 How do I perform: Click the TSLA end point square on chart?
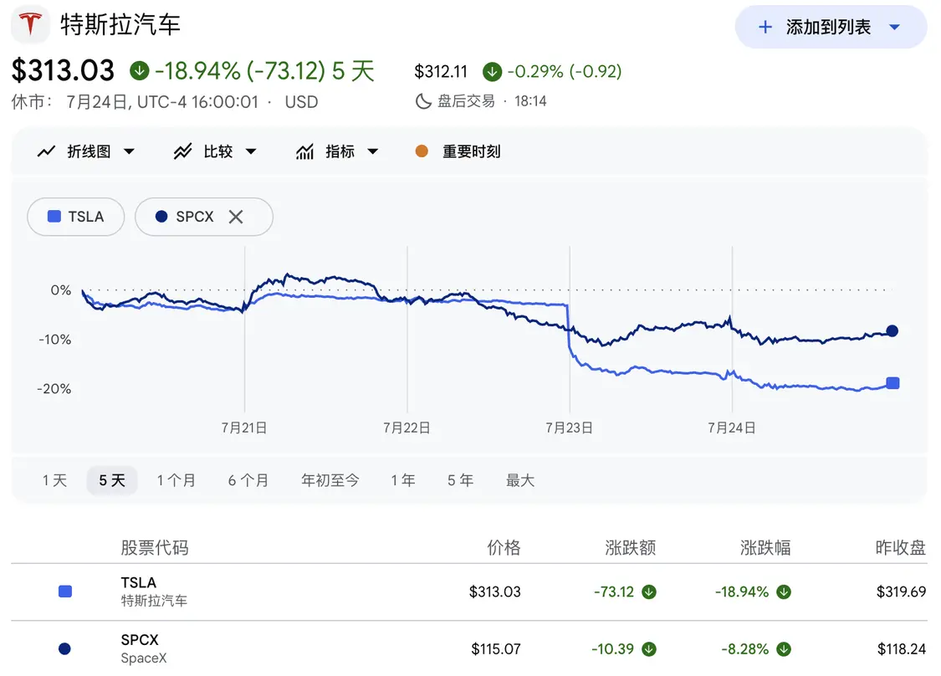pyautogui.click(x=893, y=383)
